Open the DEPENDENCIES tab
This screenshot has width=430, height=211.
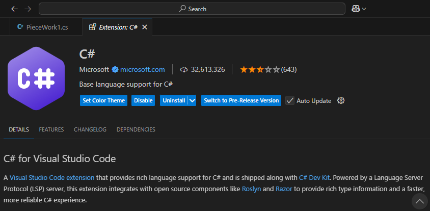click(x=136, y=129)
